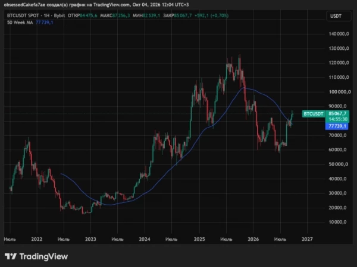Click the 2022 time axis label
The height and width of the screenshot is (267, 357).
point(37,239)
